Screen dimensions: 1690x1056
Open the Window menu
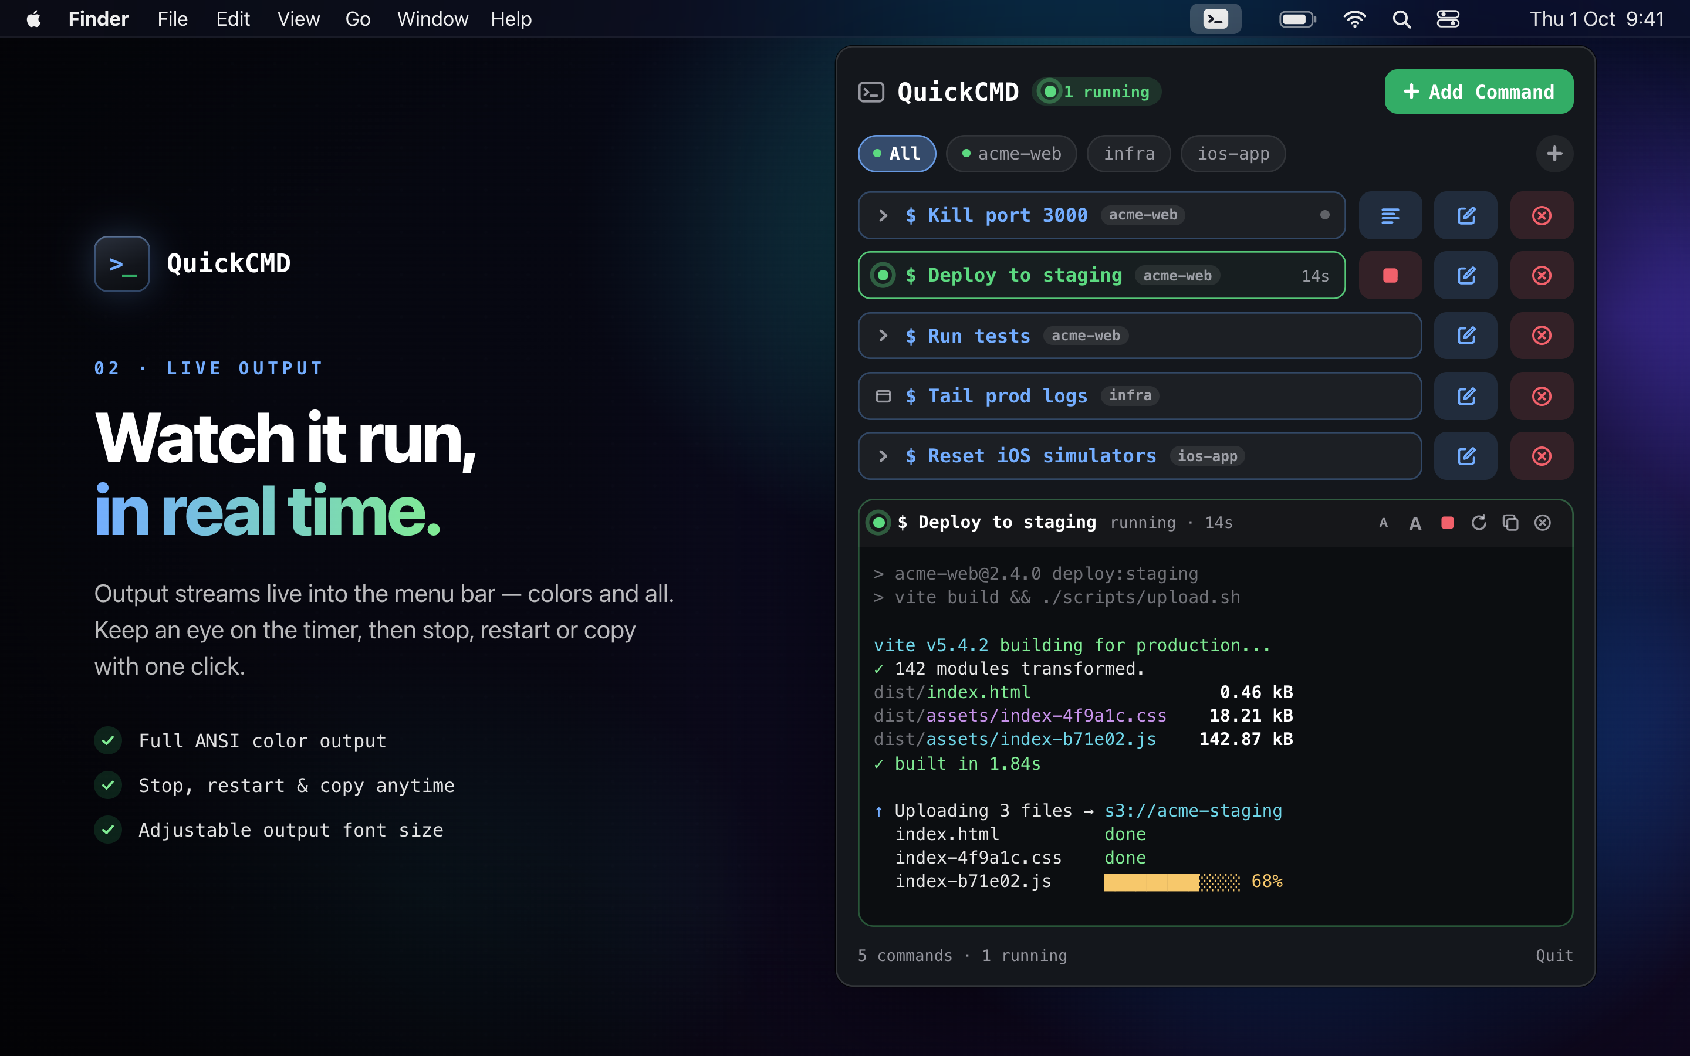click(432, 19)
